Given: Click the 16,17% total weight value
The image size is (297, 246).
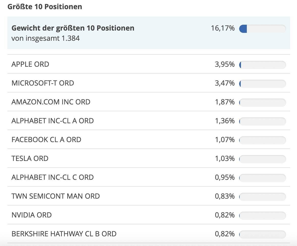Looking at the screenshot, I should [223, 28].
